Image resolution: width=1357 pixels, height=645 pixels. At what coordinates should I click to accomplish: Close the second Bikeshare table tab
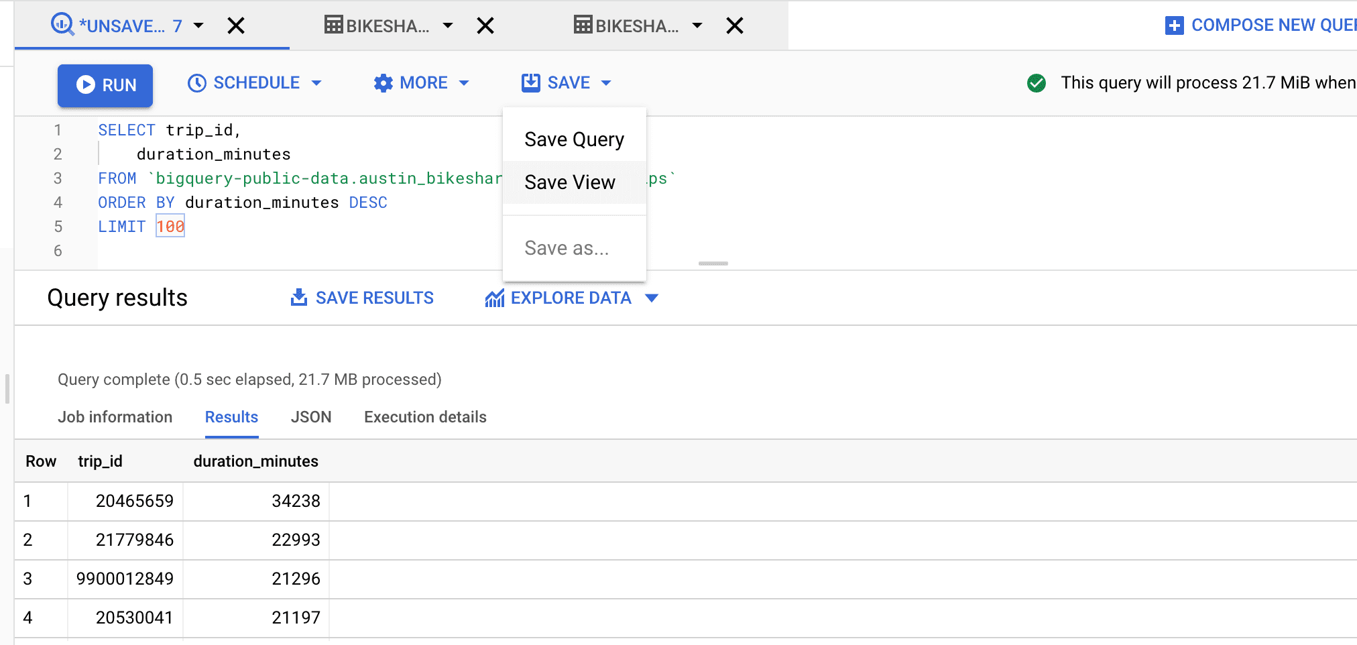coord(735,26)
